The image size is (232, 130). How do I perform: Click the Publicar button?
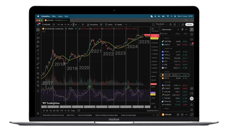pos(190,25)
